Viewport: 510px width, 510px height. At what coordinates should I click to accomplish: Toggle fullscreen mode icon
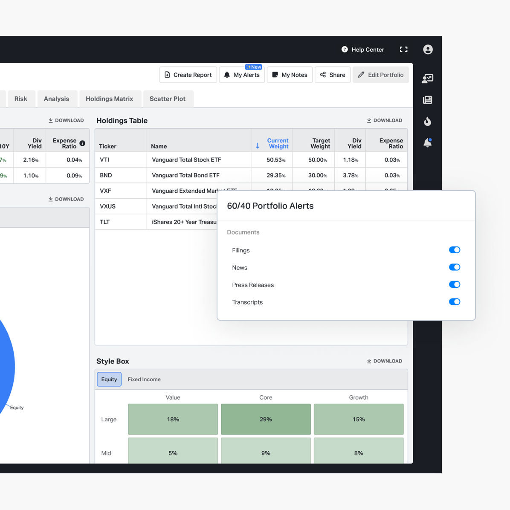[403, 49]
